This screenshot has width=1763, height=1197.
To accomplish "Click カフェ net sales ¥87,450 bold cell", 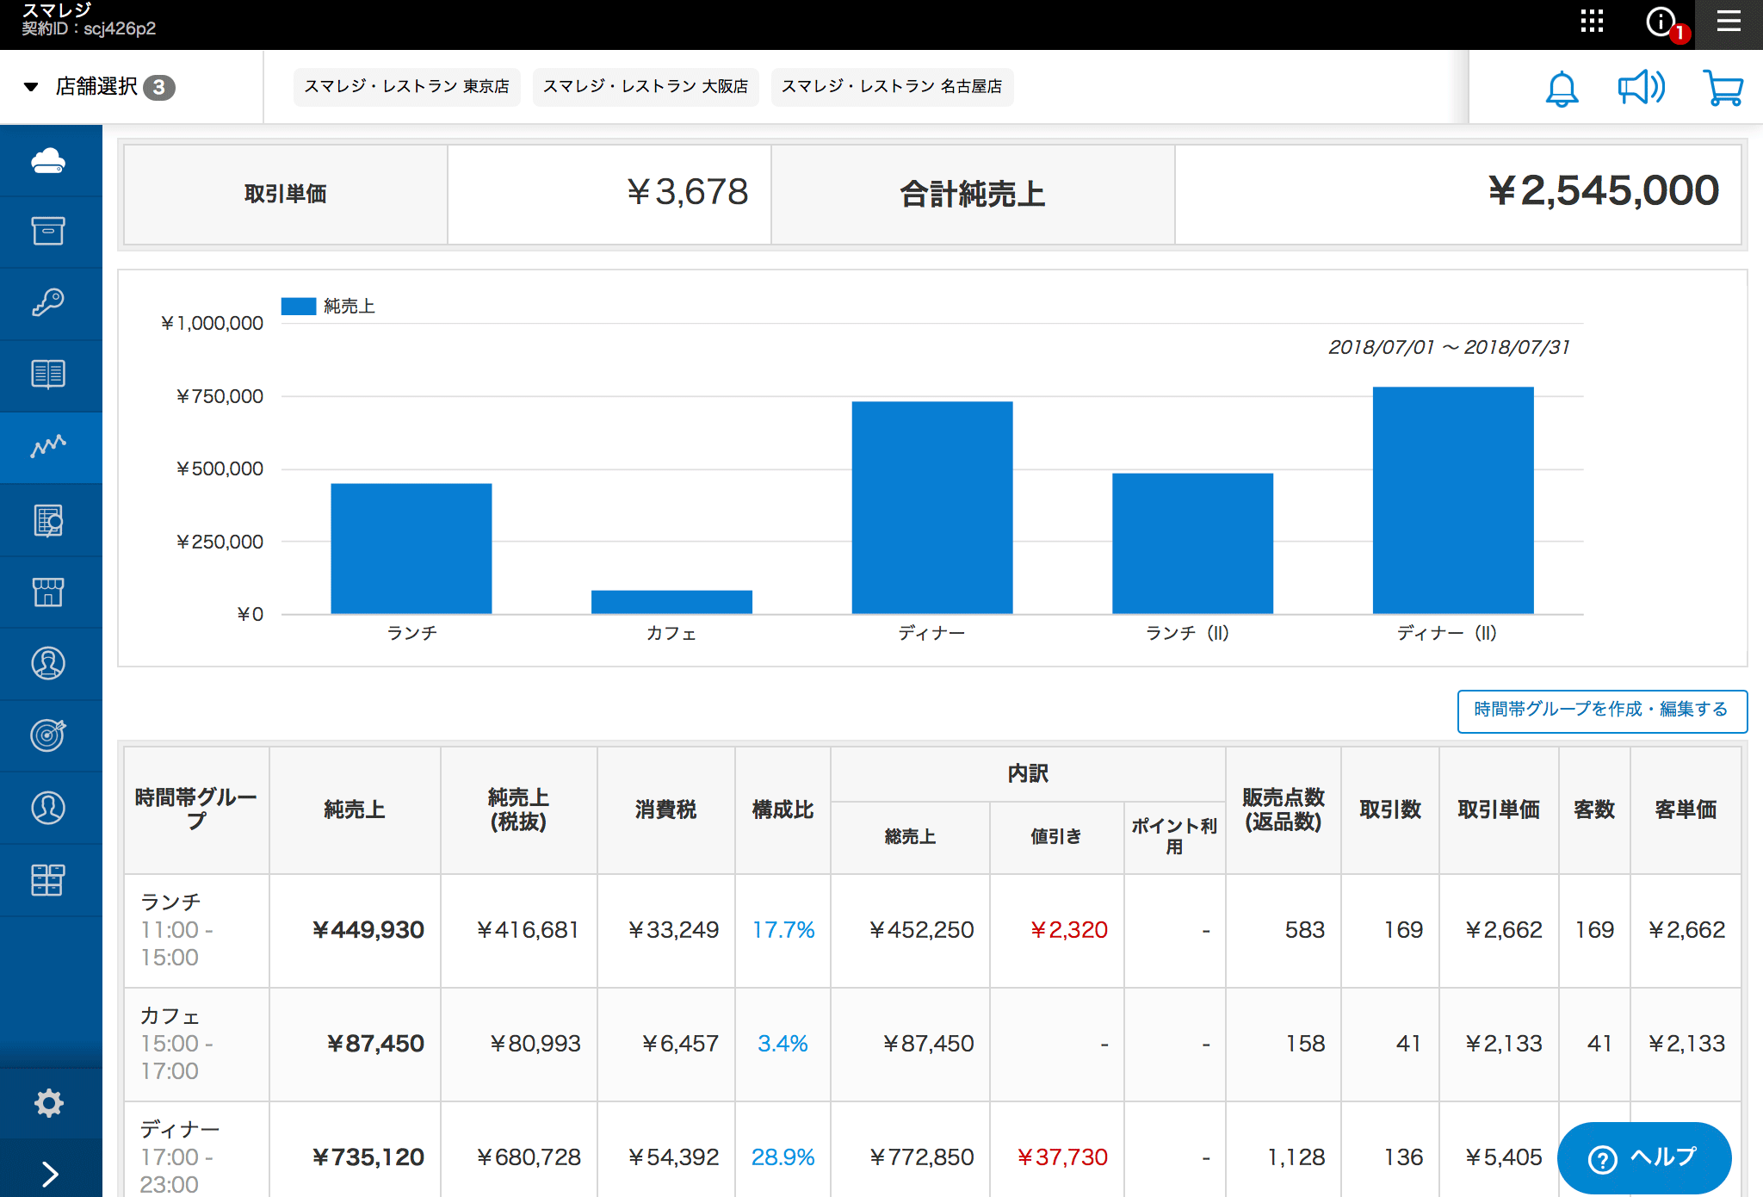I will 375,1044.
